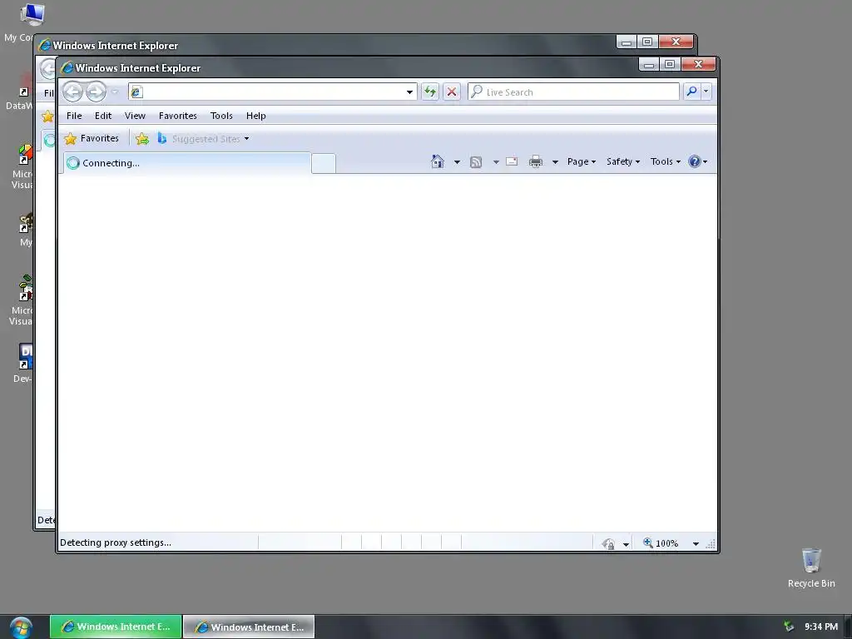Click the resize grip in status bar corner
The width and height of the screenshot is (852, 639).
tap(711, 544)
